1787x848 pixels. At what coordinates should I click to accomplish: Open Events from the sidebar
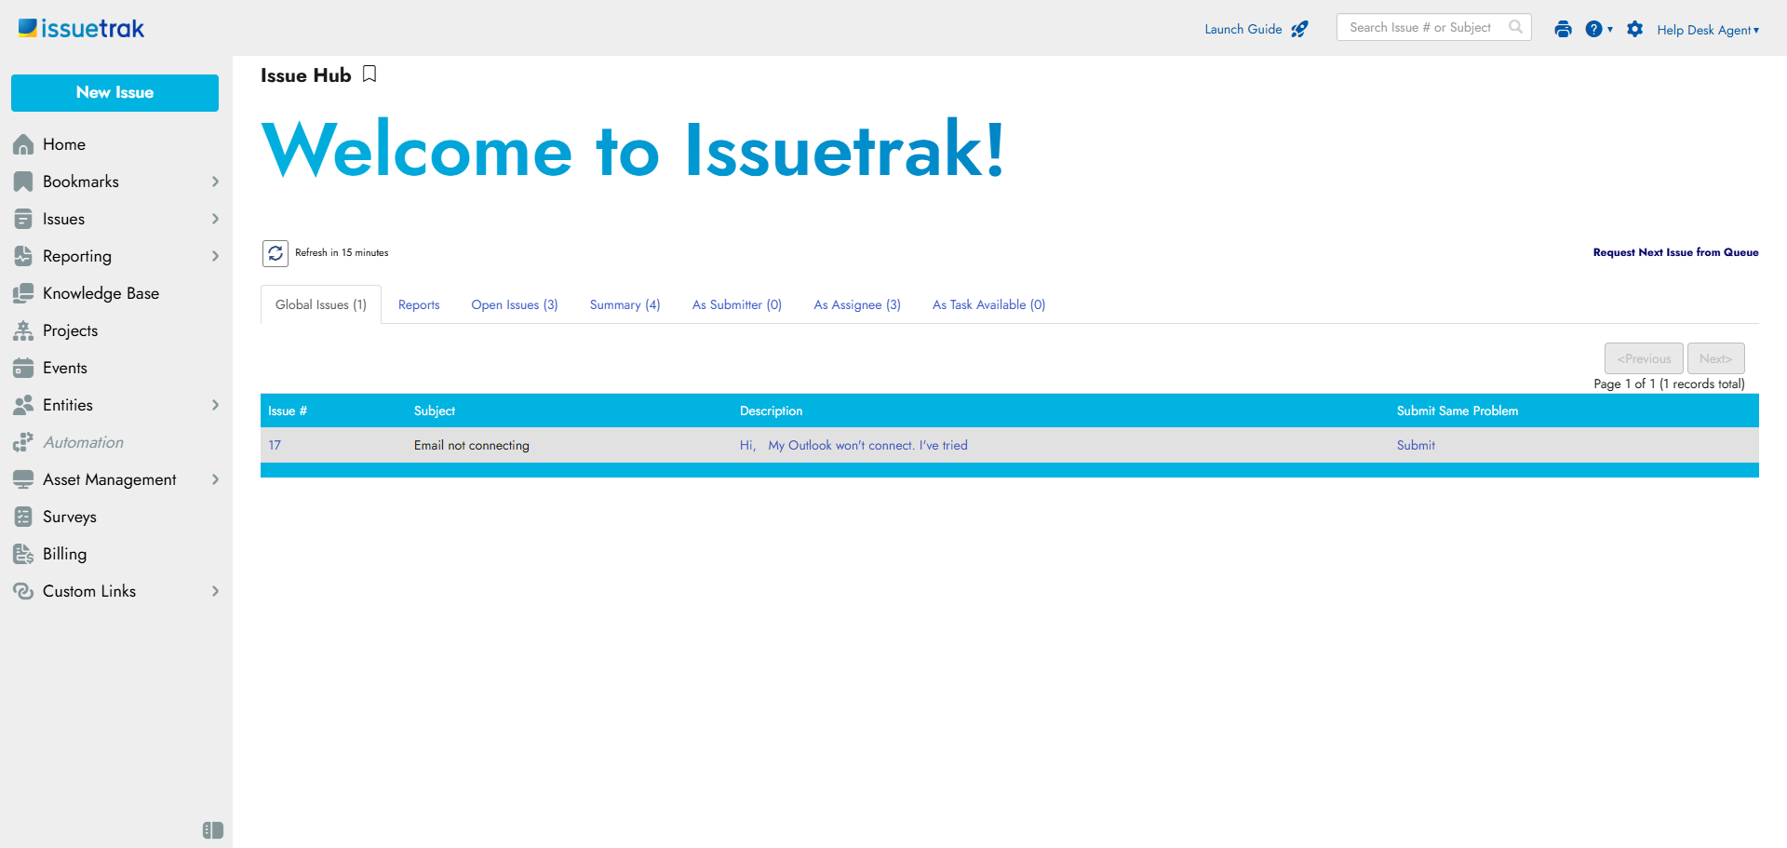(65, 368)
